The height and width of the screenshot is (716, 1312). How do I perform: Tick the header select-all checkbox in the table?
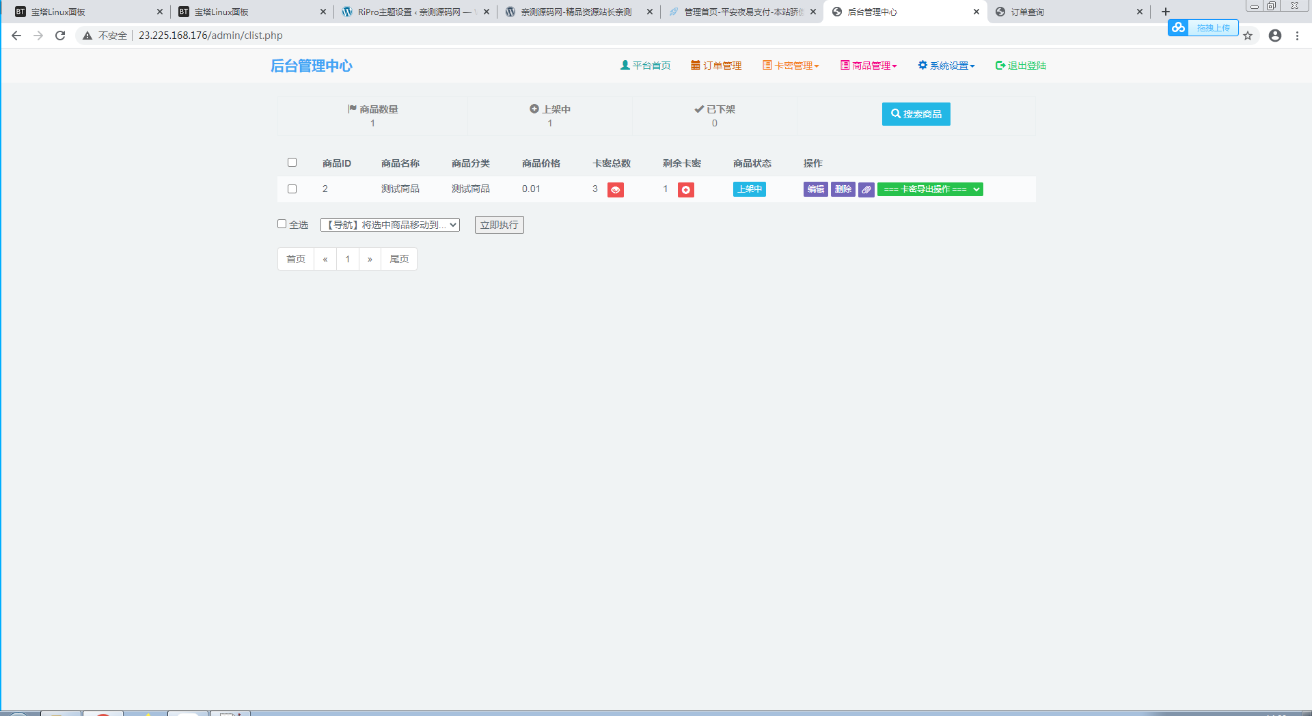[x=292, y=163]
